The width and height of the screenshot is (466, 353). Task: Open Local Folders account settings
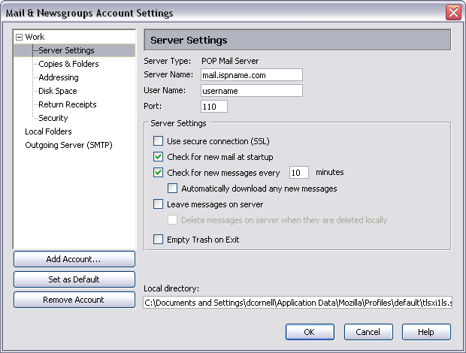[48, 131]
